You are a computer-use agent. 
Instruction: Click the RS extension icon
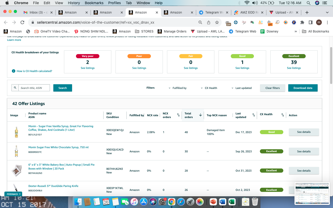[252, 22]
